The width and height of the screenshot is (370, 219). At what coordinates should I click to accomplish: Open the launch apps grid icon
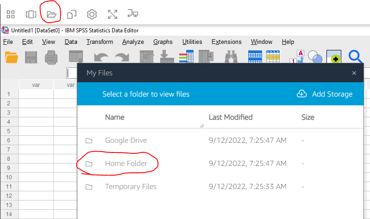[x=10, y=14]
